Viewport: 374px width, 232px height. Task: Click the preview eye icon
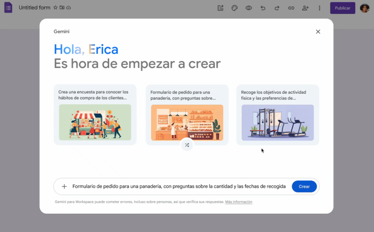[x=249, y=8]
